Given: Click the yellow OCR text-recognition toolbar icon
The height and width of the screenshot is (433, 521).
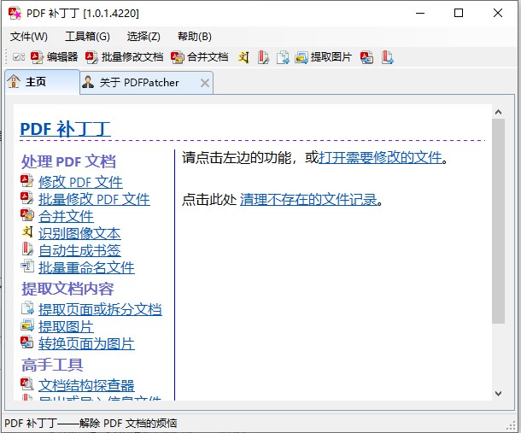Looking at the screenshot, I should (x=244, y=57).
